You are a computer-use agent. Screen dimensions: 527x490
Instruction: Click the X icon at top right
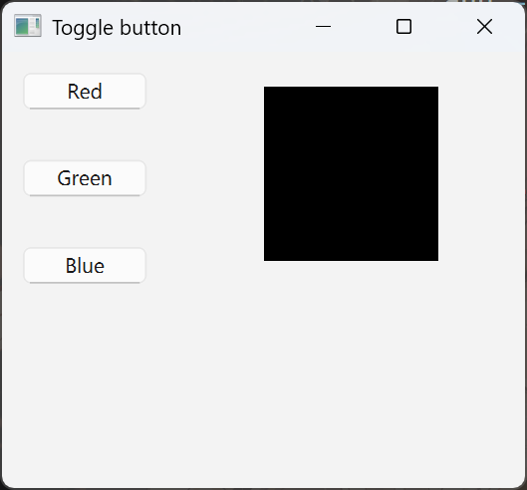click(x=484, y=26)
